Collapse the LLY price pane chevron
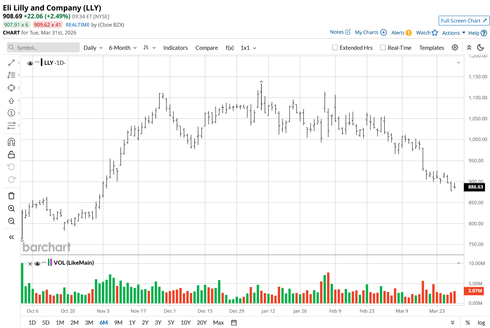 coord(459,63)
